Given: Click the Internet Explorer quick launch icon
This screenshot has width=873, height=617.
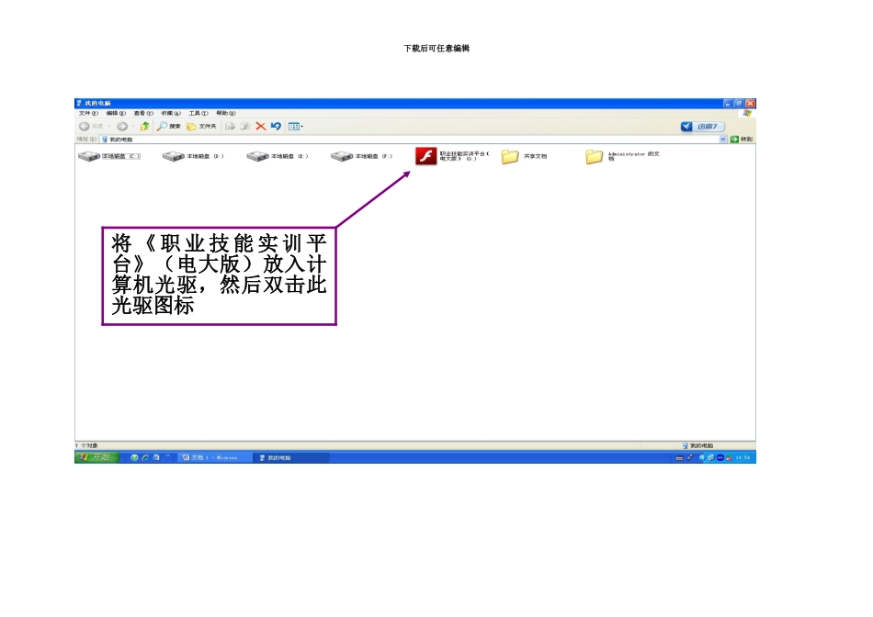Looking at the screenshot, I should (145, 457).
